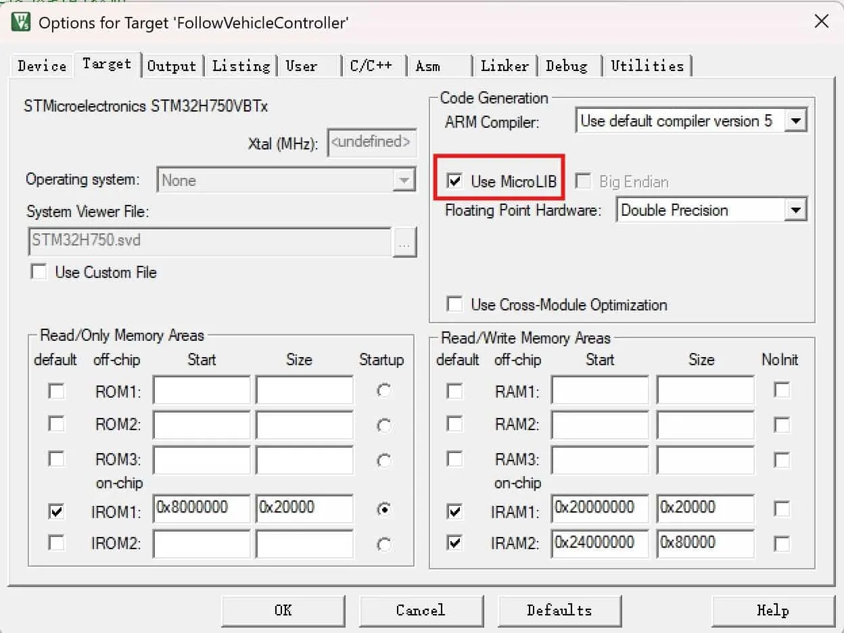The image size is (844, 633).
Task: Browse for a System Viewer File
Action: click(404, 242)
